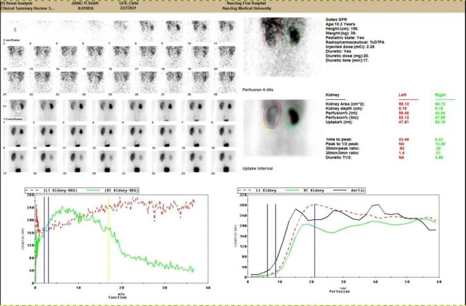
Task: Select perfusion frame 11 in the 2 sec/frame series
Action: [226, 31]
